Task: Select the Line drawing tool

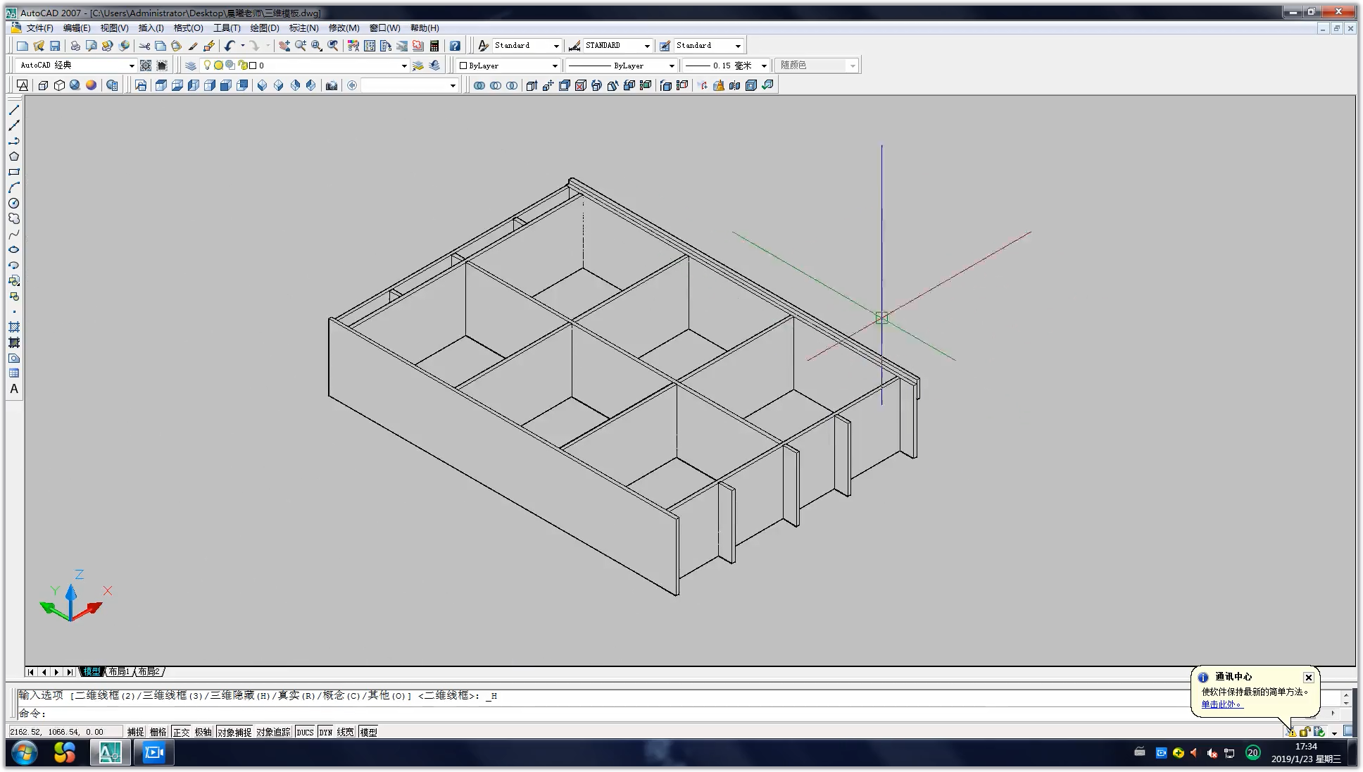Action: (x=14, y=110)
